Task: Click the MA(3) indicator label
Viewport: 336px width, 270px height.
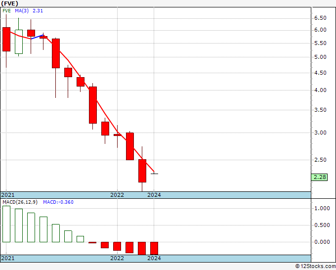Action: coord(22,11)
